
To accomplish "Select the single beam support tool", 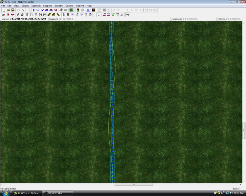I will point(18,15).
